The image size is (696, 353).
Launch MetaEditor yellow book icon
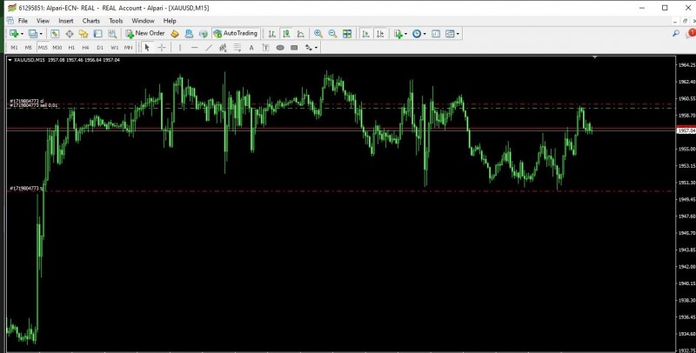(x=175, y=34)
